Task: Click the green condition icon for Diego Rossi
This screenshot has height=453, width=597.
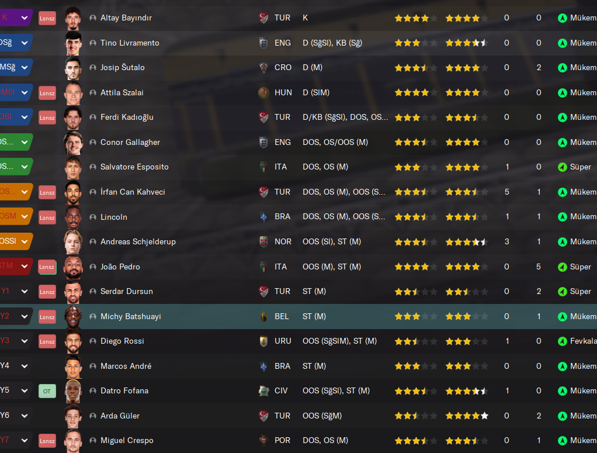Action: [563, 341]
